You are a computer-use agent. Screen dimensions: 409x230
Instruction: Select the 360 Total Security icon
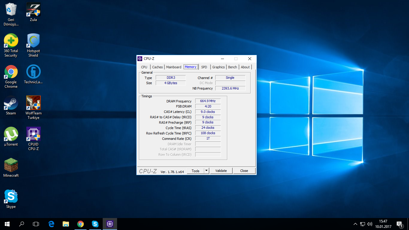(x=11, y=41)
